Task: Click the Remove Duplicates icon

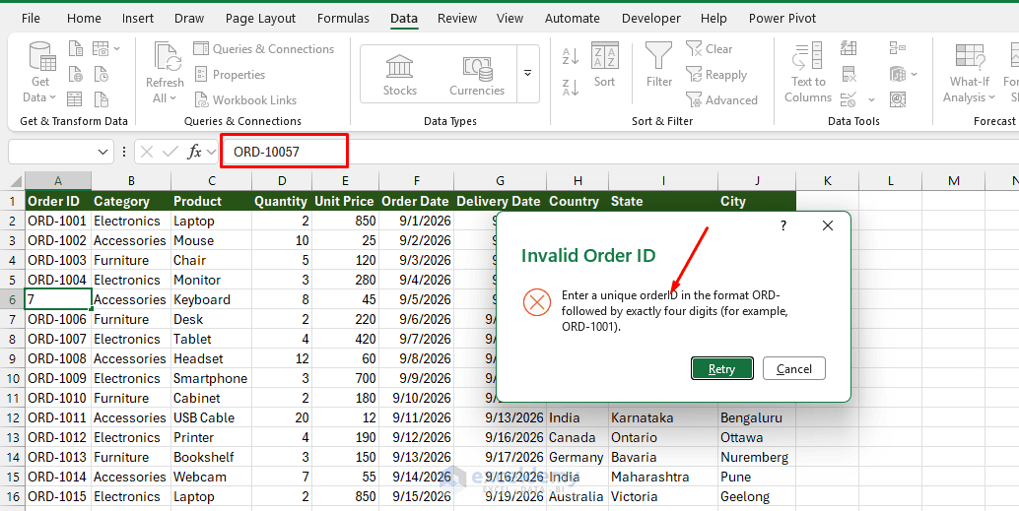Action: click(x=849, y=74)
